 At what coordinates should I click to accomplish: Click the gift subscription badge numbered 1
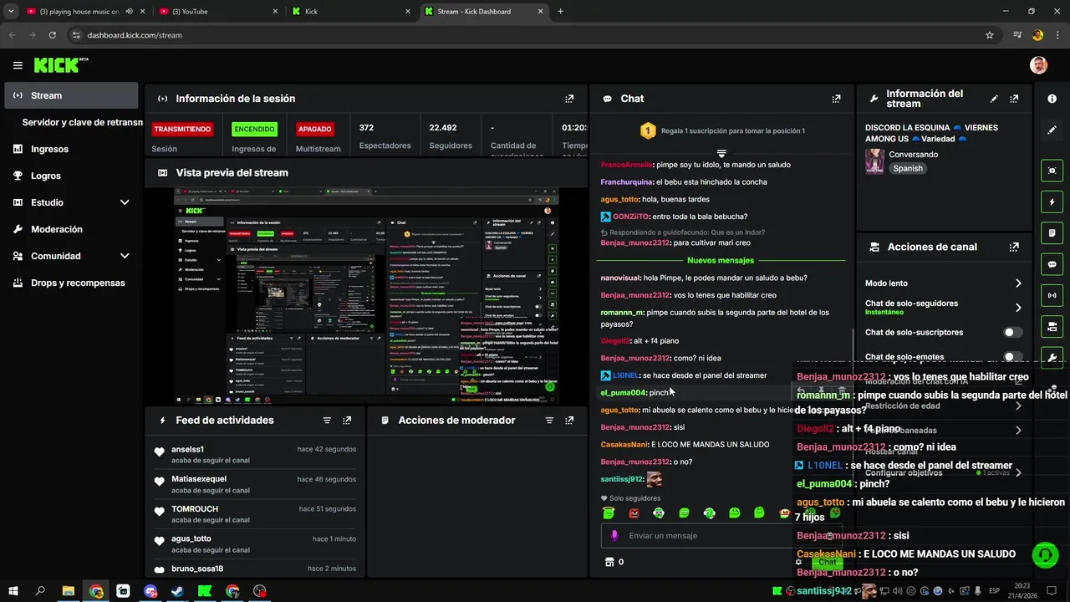(647, 130)
